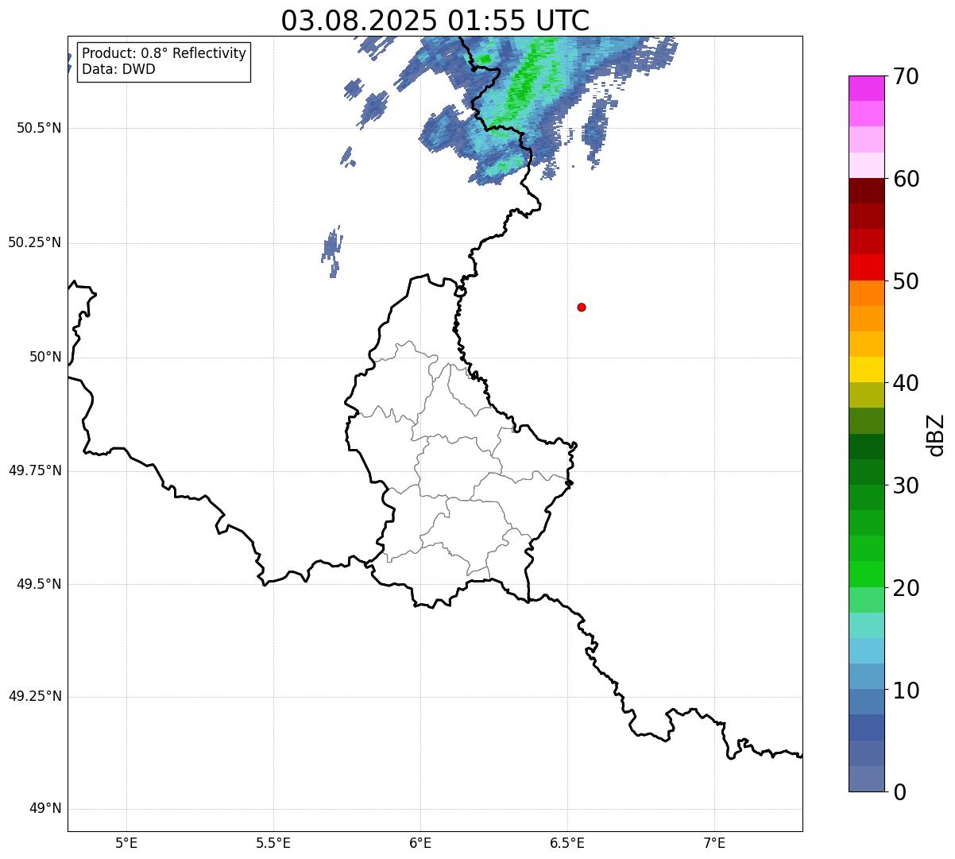
Task: Click the 5°E longitude label
Action: point(126,842)
